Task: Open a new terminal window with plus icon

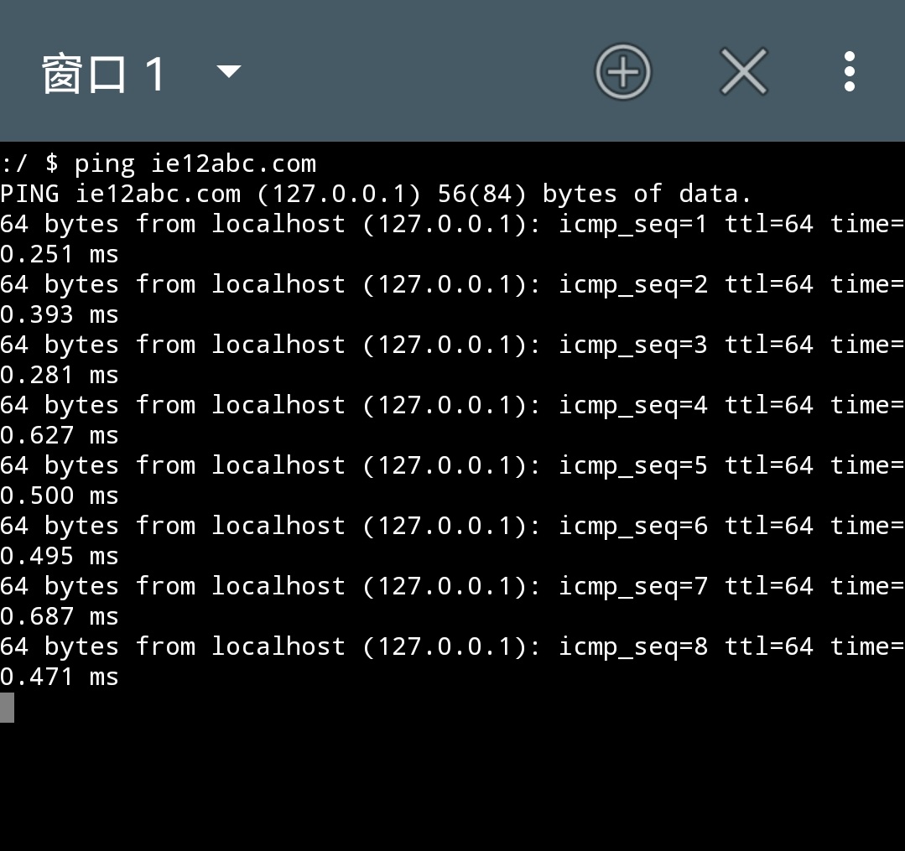Action: (623, 71)
